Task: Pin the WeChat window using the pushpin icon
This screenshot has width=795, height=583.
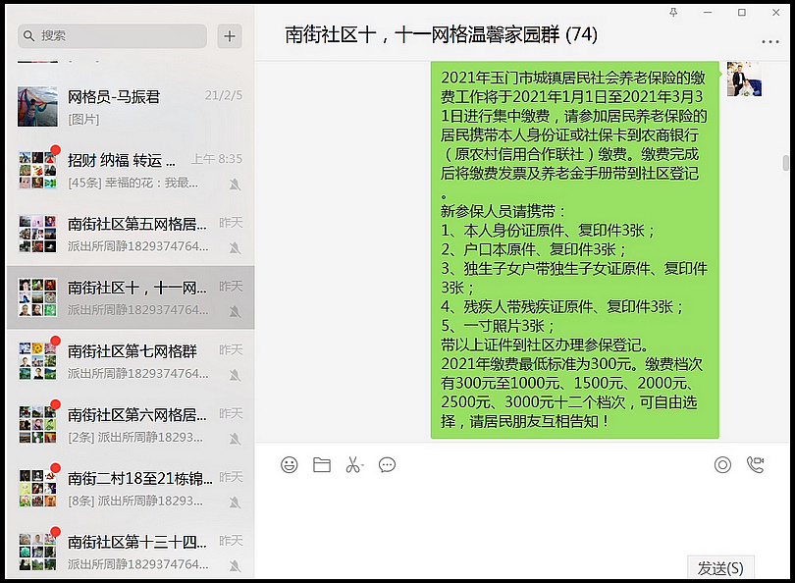Action: point(673,12)
